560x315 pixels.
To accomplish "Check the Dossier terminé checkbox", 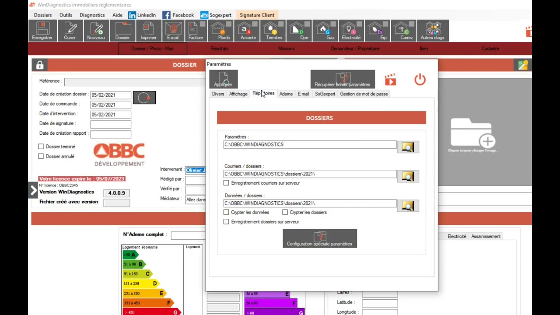I will click(x=41, y=147).
